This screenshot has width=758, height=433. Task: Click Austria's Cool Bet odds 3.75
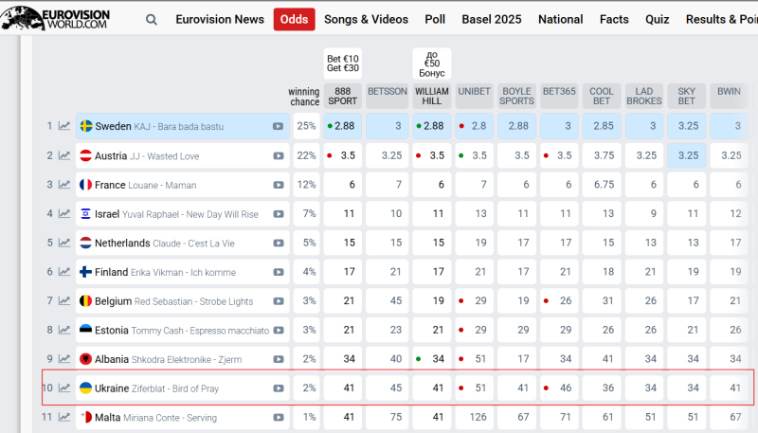[x=602, y=155]
